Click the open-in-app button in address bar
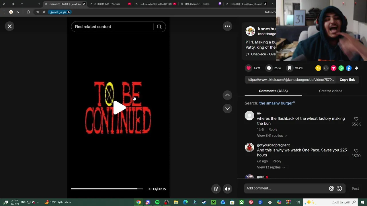This screenshot has height=206, width=367. click(x=60, y=12)
